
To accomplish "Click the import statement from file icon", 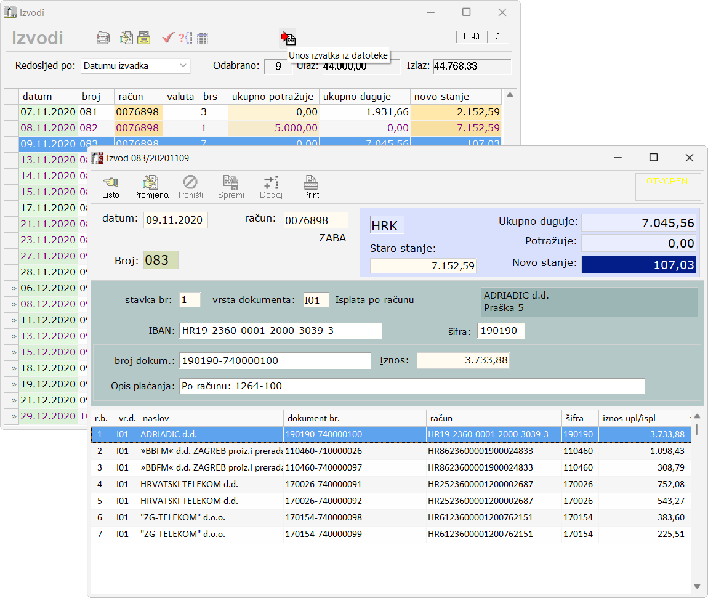I will click(288, 38).
